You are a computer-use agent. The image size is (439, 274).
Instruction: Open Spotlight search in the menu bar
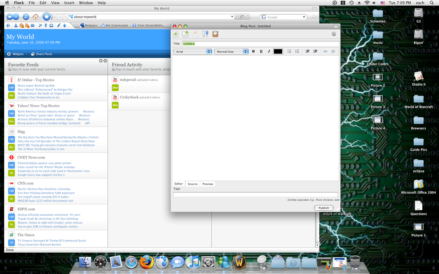pos(431,3)
